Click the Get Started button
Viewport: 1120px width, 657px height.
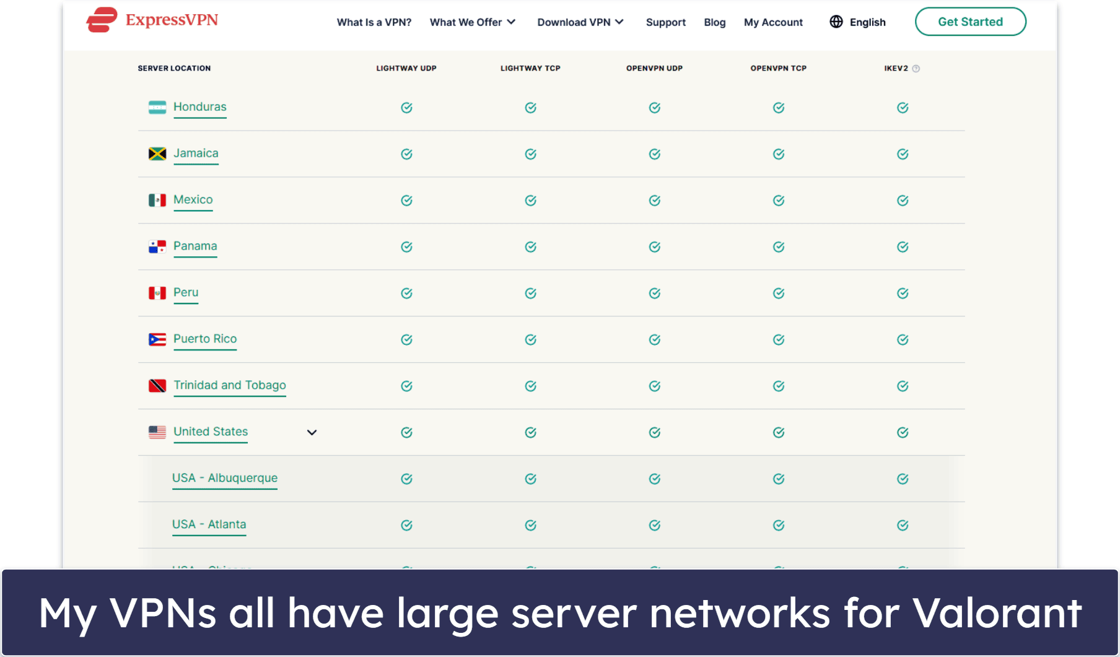click(970, 22)
